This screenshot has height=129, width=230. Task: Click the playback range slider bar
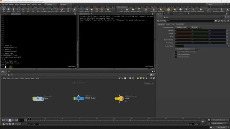click(114, 124)
